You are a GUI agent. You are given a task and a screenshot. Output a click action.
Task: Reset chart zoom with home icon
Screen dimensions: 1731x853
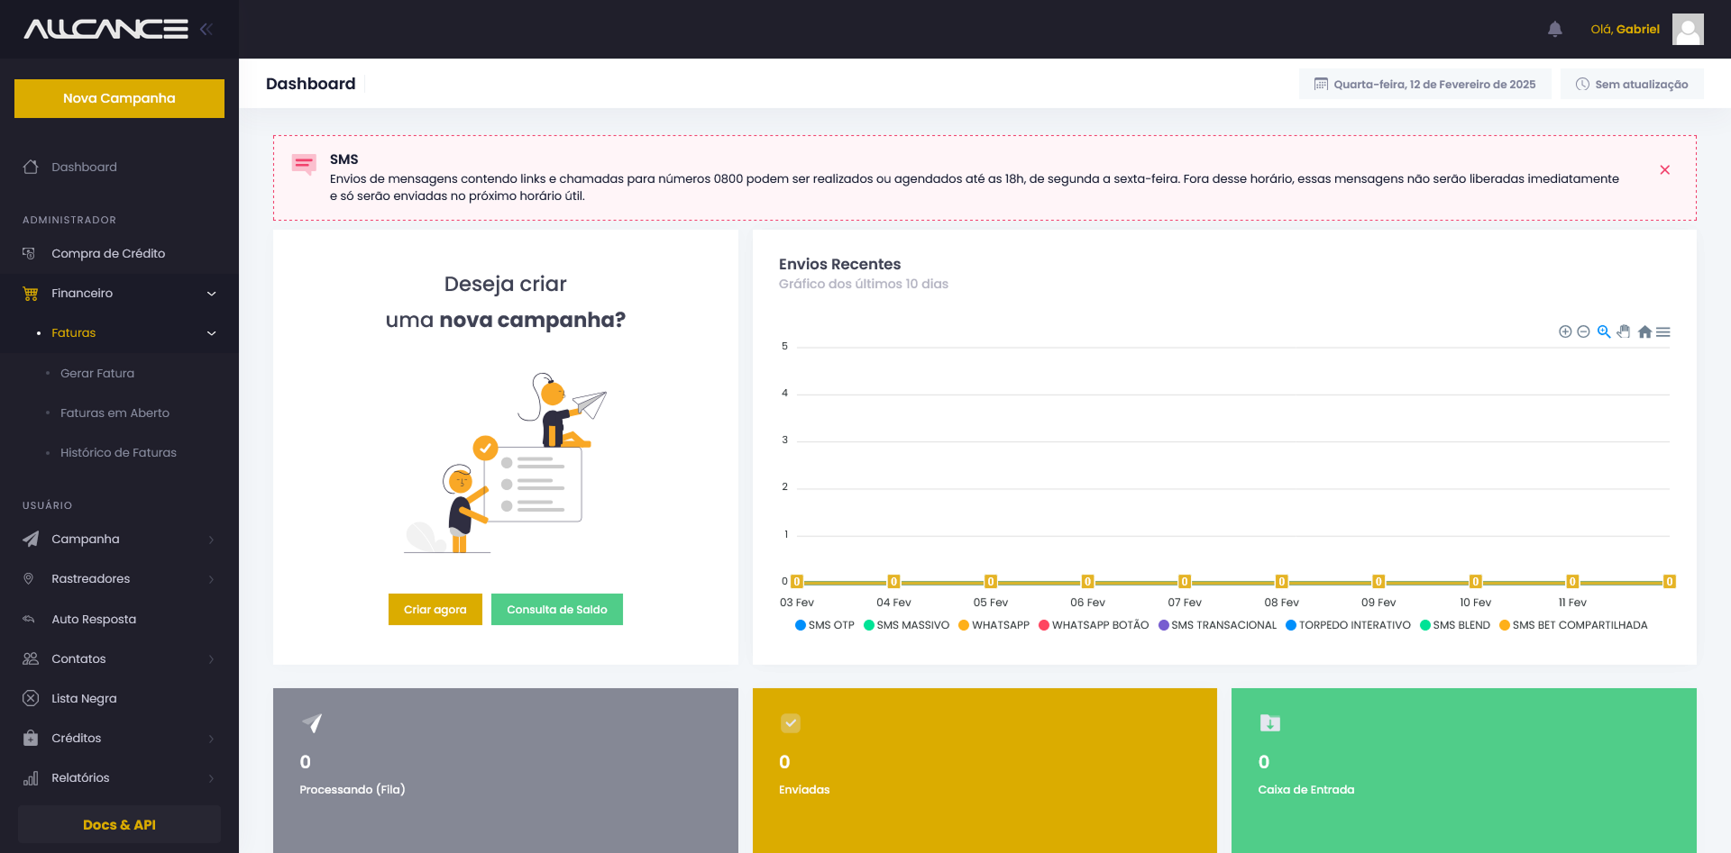point(1644,332)
